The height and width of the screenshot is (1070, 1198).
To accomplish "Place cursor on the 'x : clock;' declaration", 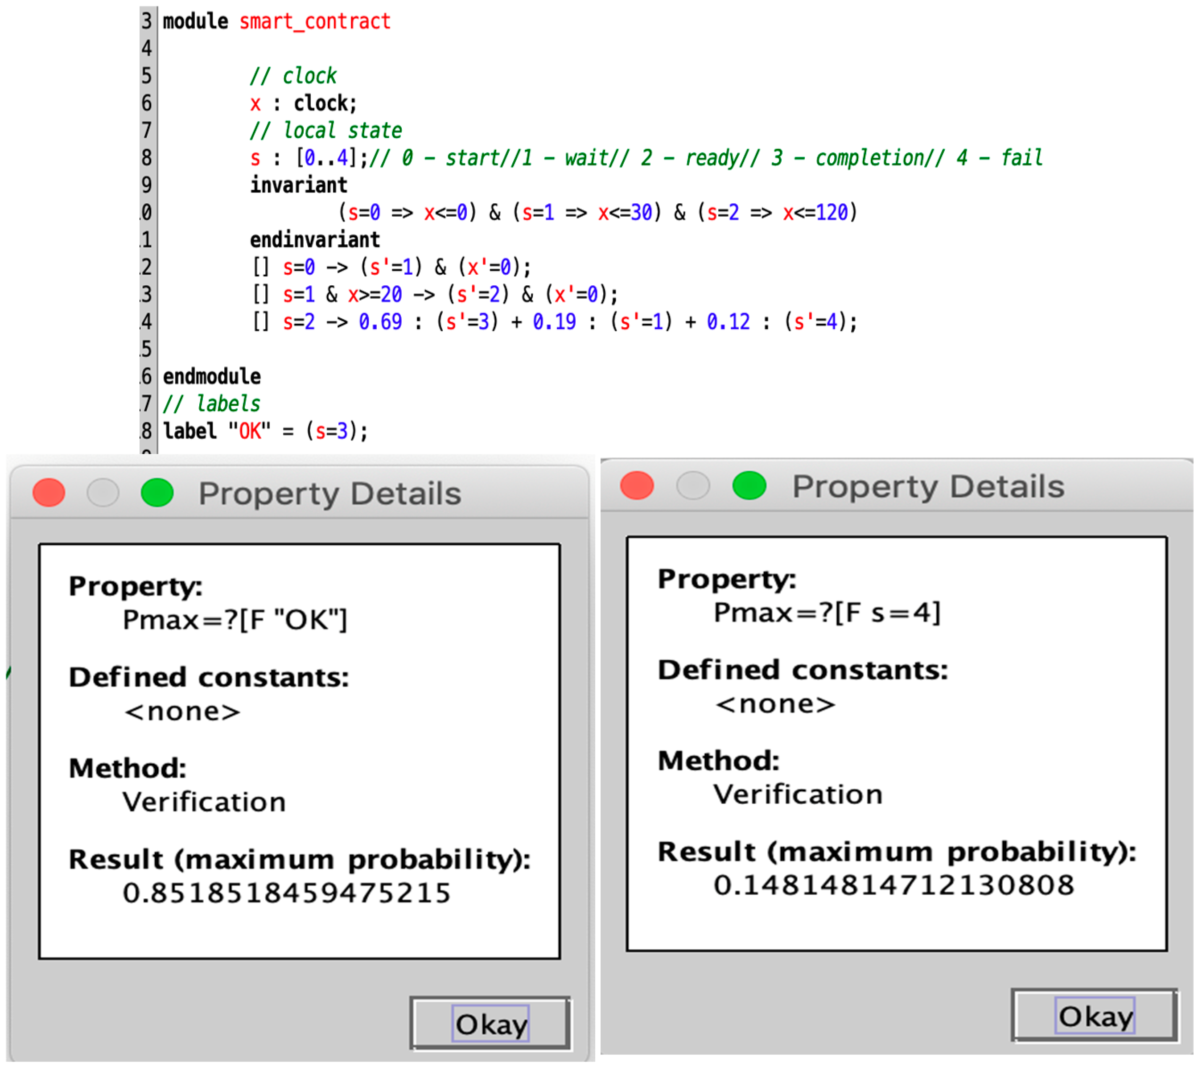I will point(303,104).
